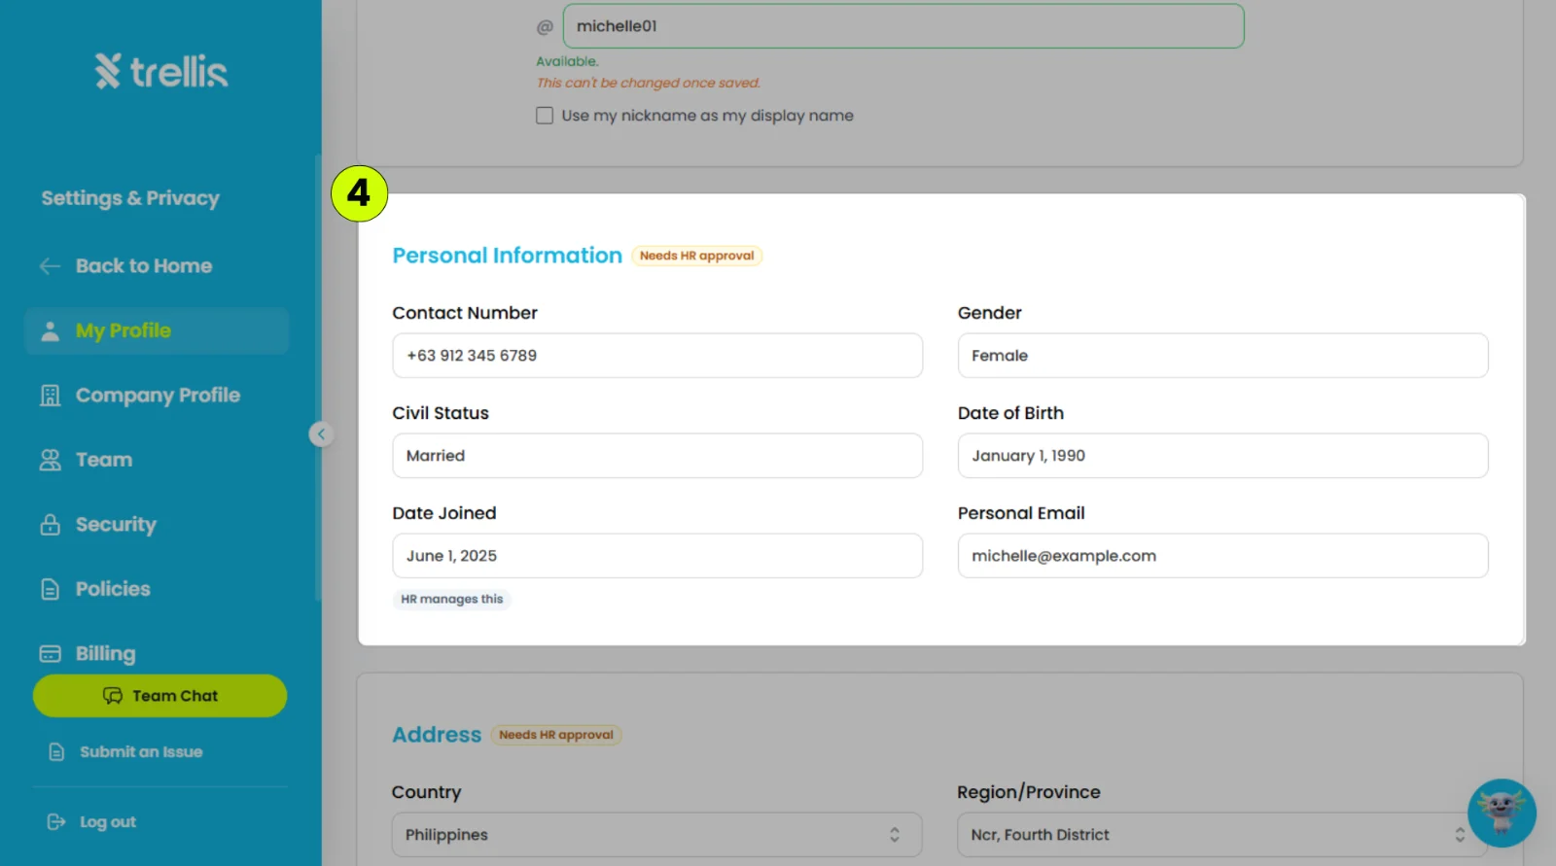Click the Personal Email field
1556x866 pixels.
pos(1222,556)
